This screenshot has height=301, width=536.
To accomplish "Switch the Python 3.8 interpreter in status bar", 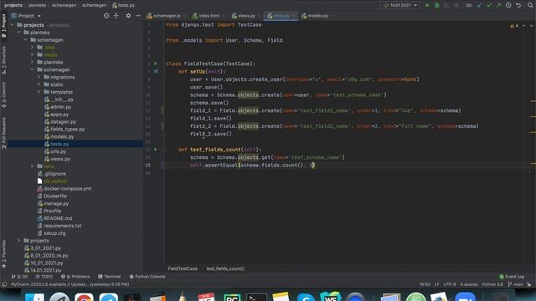I will click(x=492, y=284).
